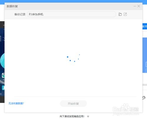The height and width of the screenshot is (119, 147).
Task: Click the edit backup record icon
Action: pos(125,14)
